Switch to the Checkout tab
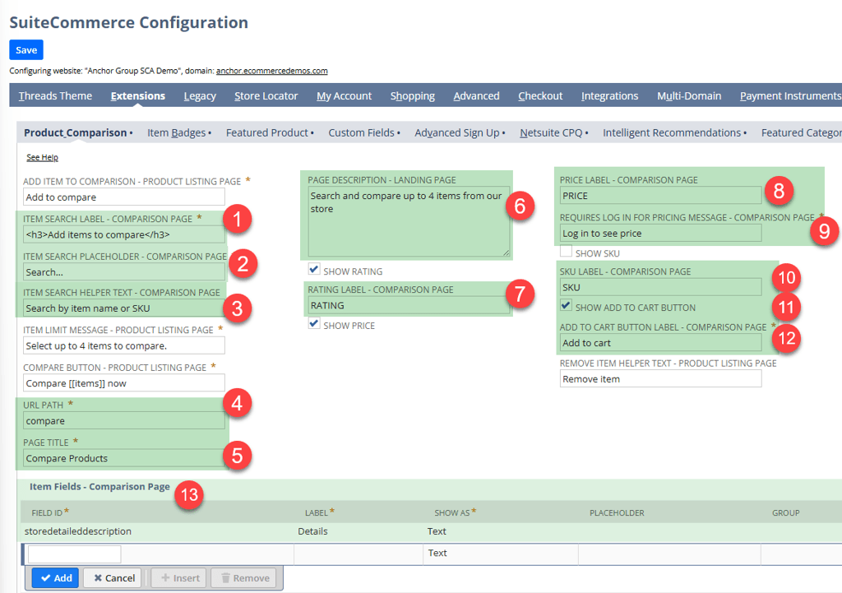The height and width of the screenshot is (593, 842). click(539, 95)
